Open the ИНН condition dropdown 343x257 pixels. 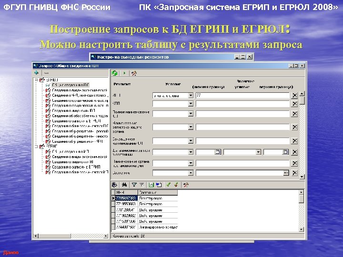click(191, 96)
